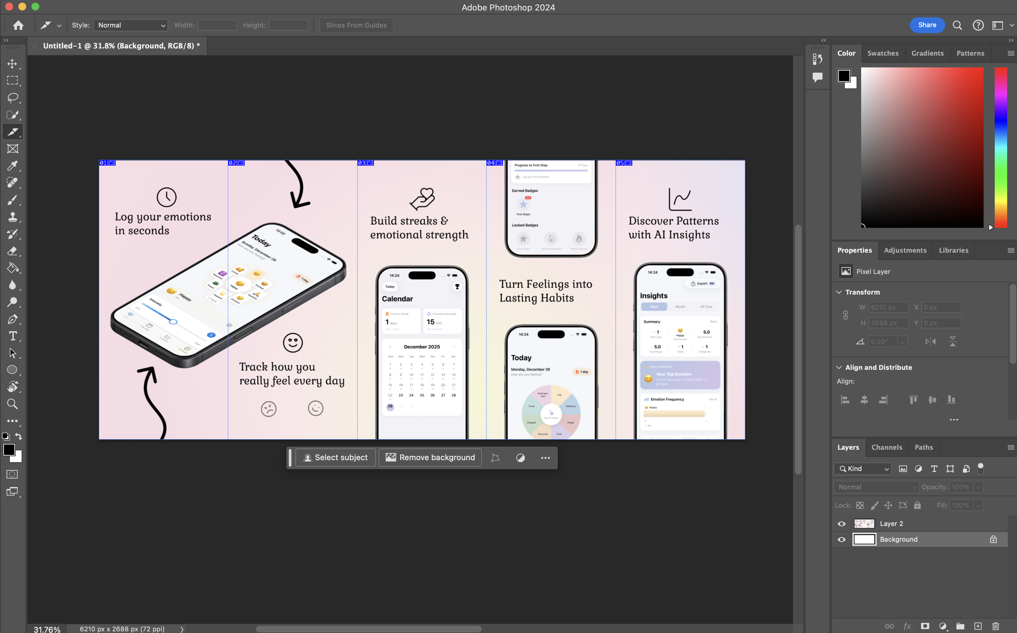The image size is (1017, 633).
Task: Open the Style dropdown showing Normal
Action: point(131,25)
